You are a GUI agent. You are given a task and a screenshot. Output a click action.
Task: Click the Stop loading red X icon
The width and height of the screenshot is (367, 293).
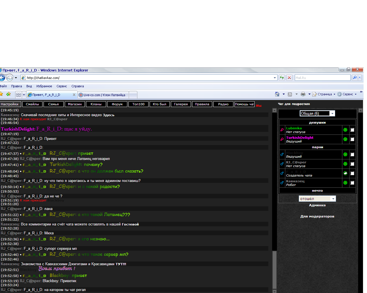tap(289, 78)
